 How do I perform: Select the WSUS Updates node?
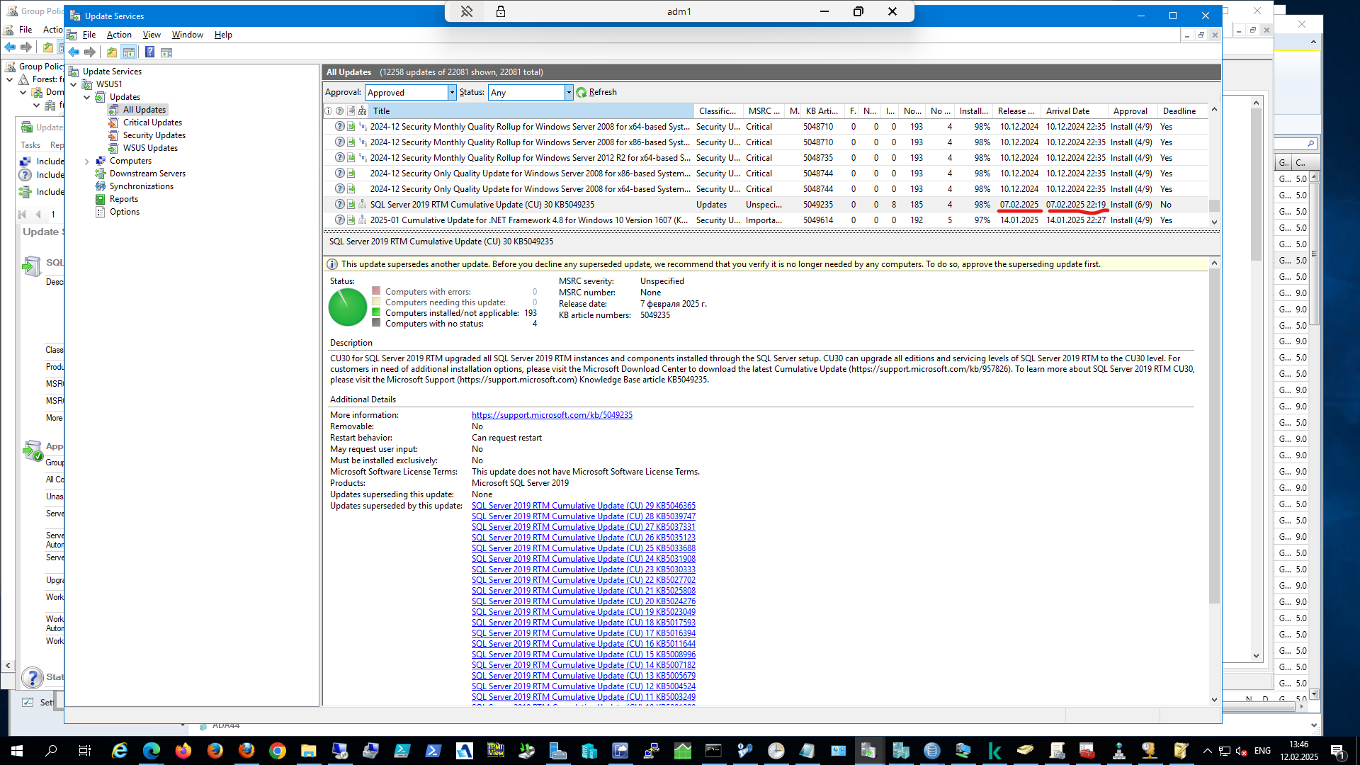(x=150, y=148)
